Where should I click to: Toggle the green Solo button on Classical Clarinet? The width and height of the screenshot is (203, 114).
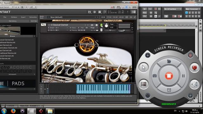101,25
